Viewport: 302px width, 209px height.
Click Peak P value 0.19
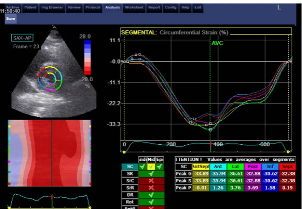point(287,188)
